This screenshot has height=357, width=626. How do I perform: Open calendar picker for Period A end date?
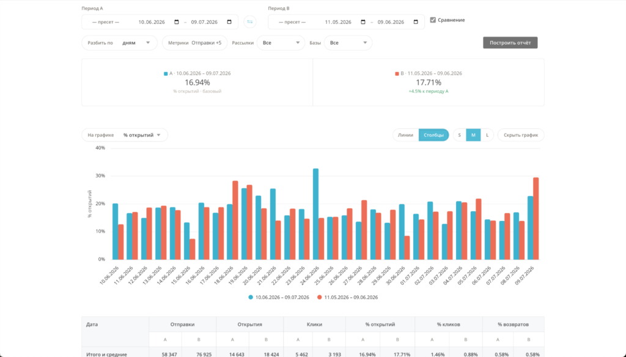(x=229, y=22)
